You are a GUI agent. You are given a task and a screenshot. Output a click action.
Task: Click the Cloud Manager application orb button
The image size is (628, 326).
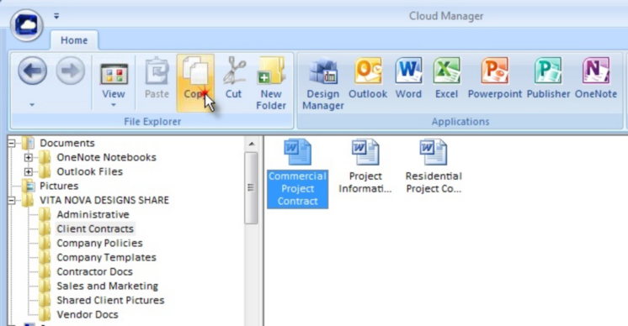(26, 25)
